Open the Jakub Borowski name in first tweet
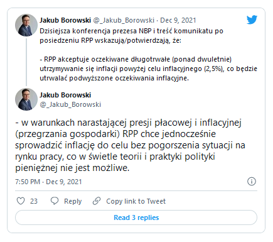The image size is (273, 242). [x=65, y=20]
